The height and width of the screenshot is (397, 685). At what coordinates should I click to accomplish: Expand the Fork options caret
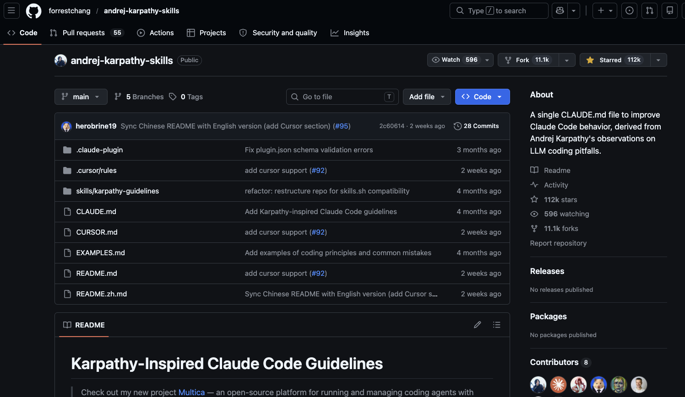pyautogui.click(x=567, y=60)
